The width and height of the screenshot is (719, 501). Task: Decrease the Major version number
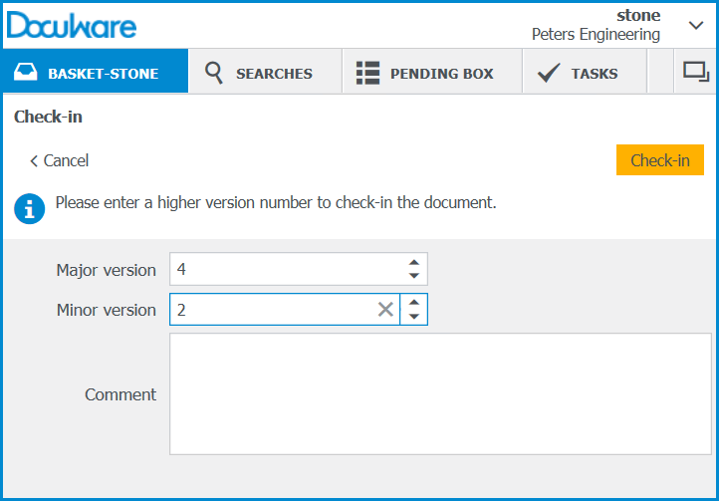click(x=414, y=276)
